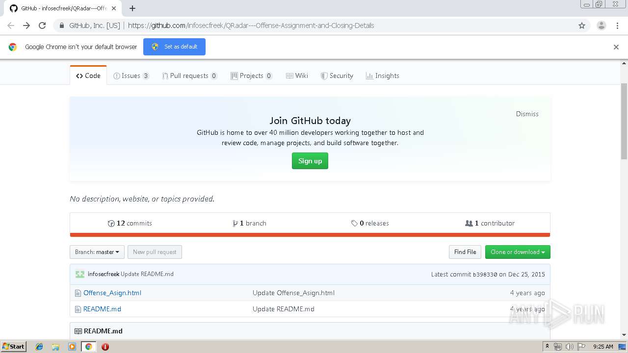This screenshot has height=353, width=628.
Task: Open the Chrome three-dot menu
Action: pos(617,25)
